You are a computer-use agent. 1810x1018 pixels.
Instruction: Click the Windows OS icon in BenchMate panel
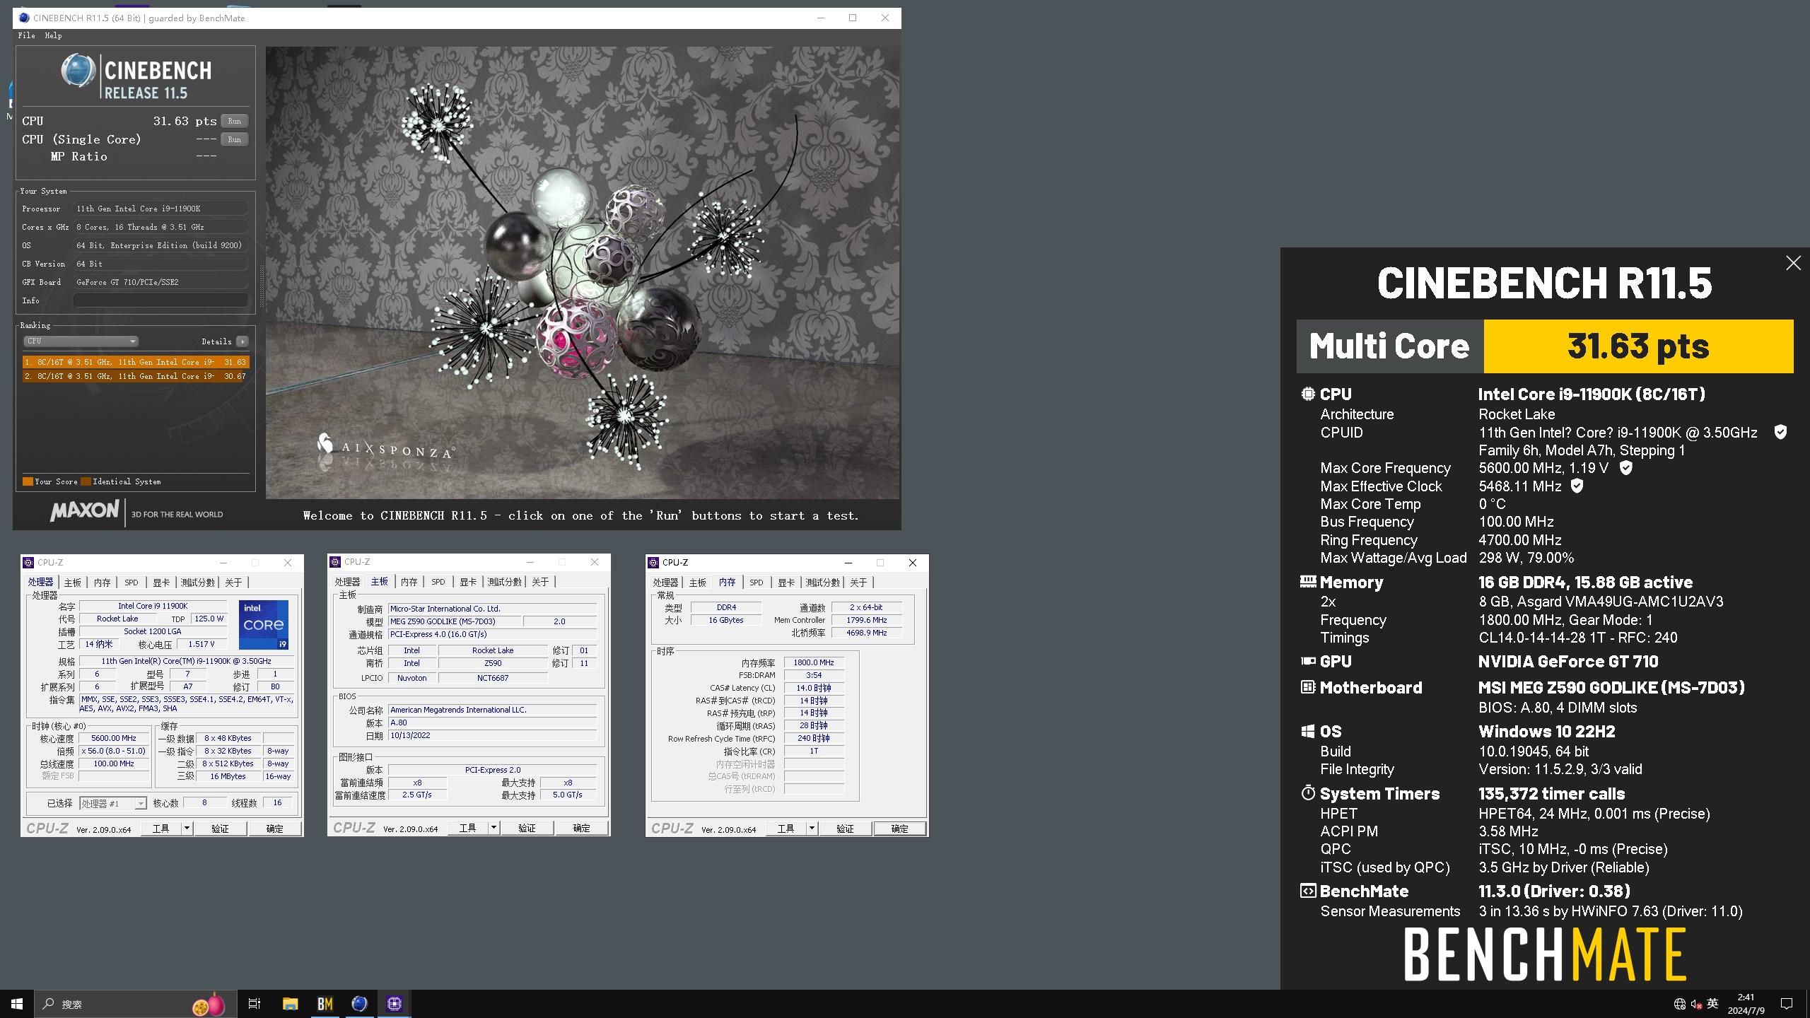[x=1308, y=731]
